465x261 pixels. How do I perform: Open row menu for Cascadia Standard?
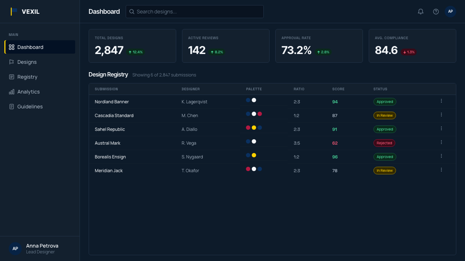click(441, 115)
